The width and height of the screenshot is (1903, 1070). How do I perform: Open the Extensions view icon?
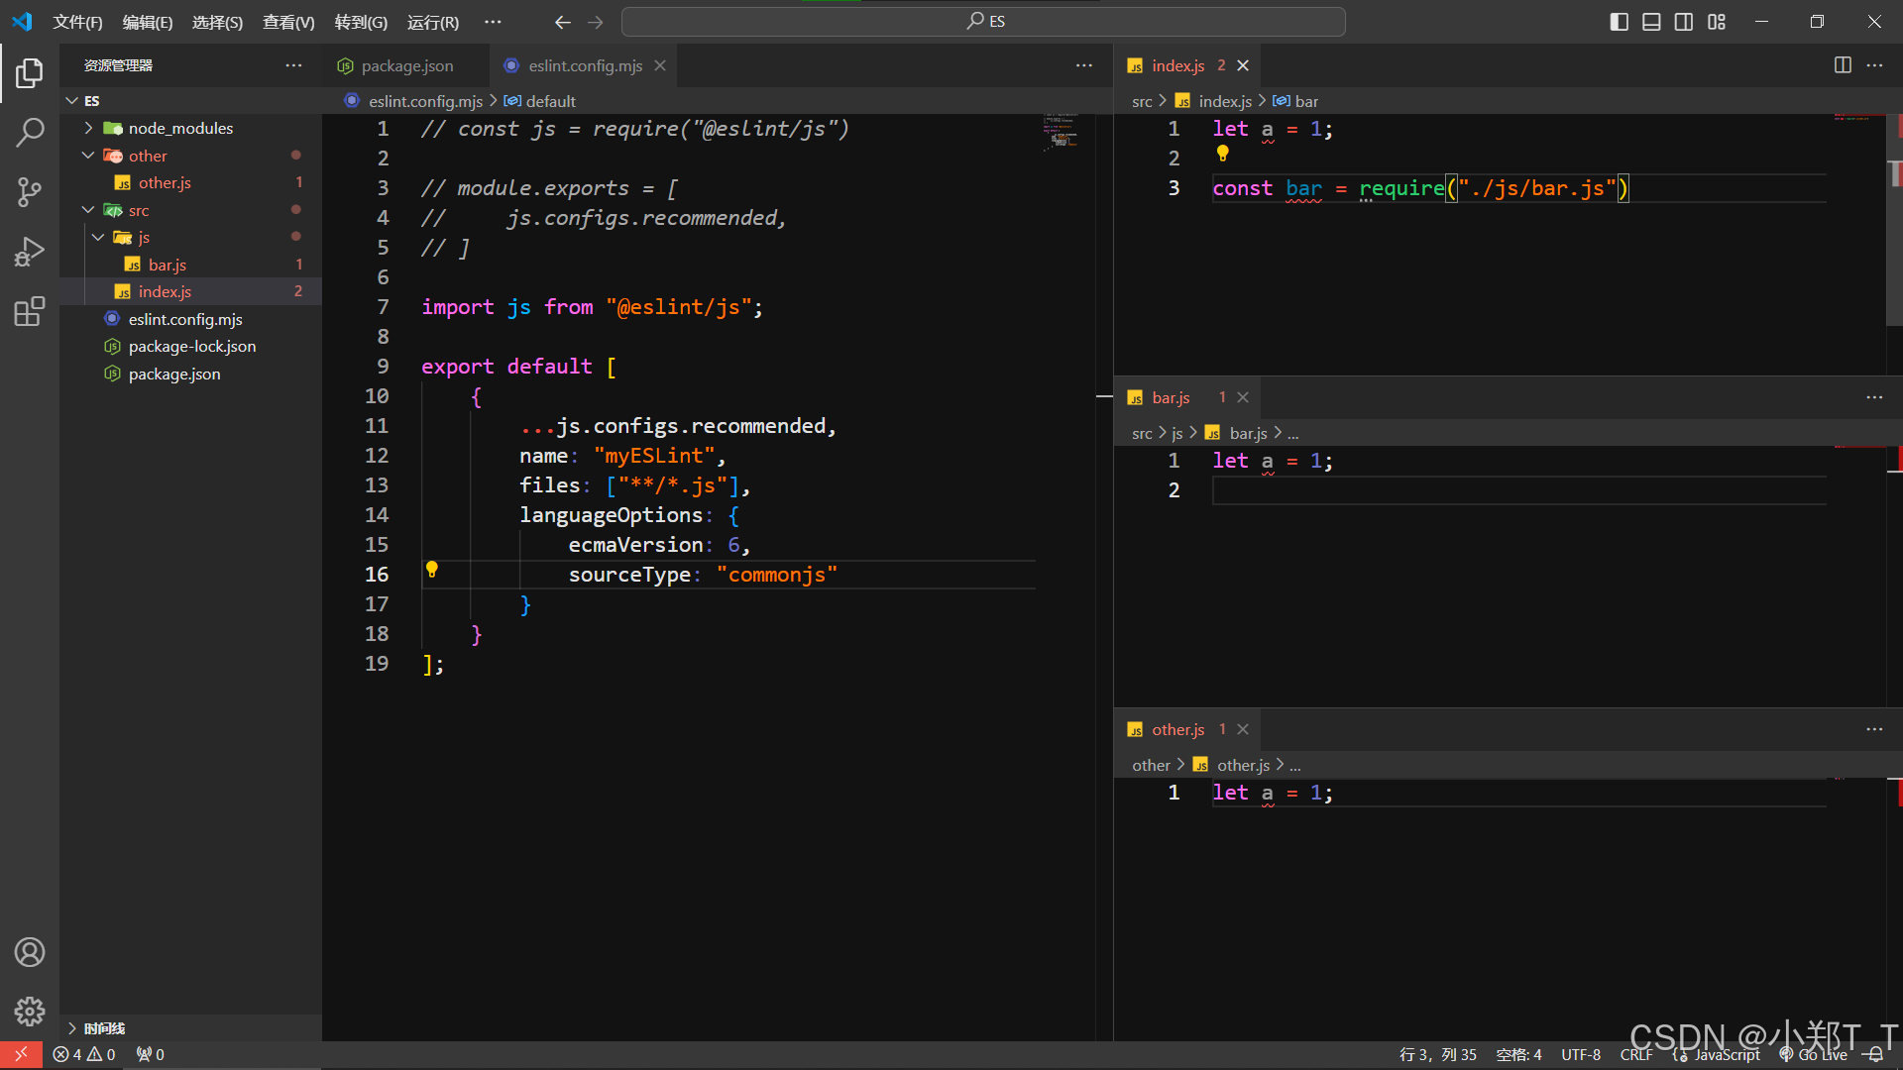[30, 311]
